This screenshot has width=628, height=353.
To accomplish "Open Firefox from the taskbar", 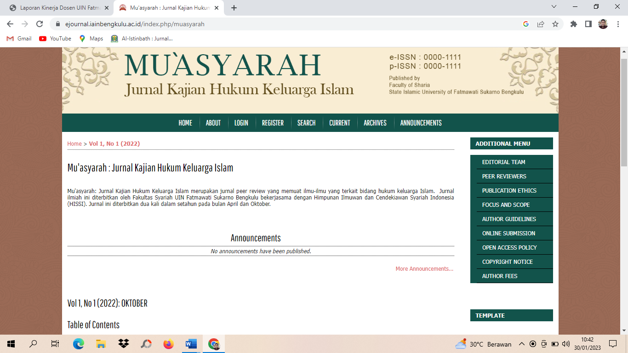I will 168,344.
